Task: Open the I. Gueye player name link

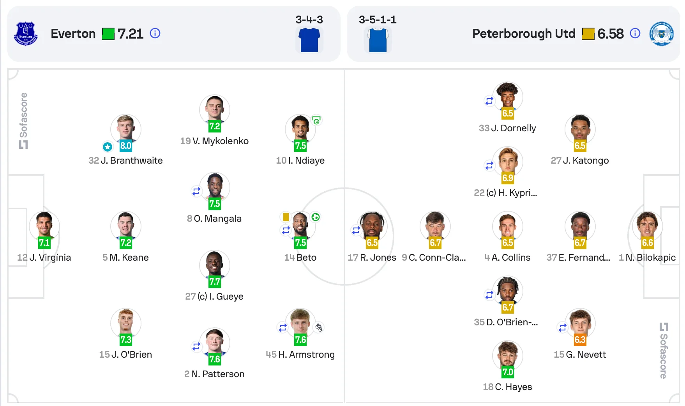Action: [x=220, y=297]
